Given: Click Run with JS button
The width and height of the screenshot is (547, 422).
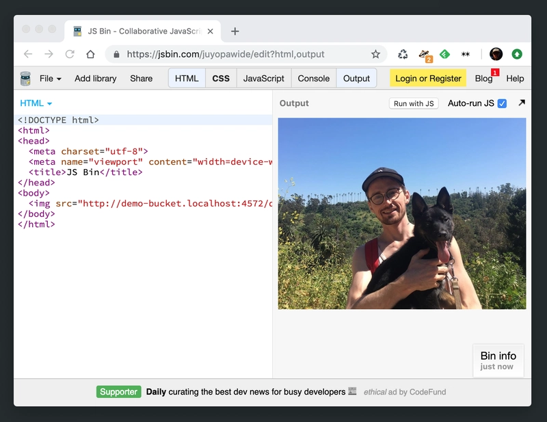Looking at the screenshot, I should pyautogui.click(x=414, y=104).
